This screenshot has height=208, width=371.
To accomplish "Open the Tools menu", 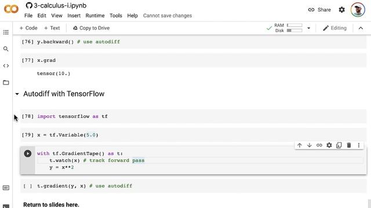I will coord(116,16).
